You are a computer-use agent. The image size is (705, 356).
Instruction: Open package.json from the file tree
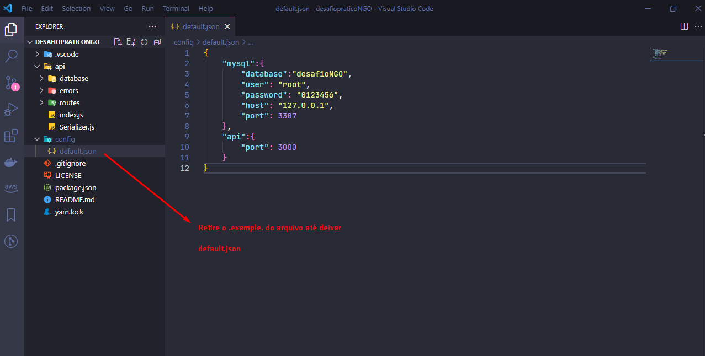click(76, 187)
